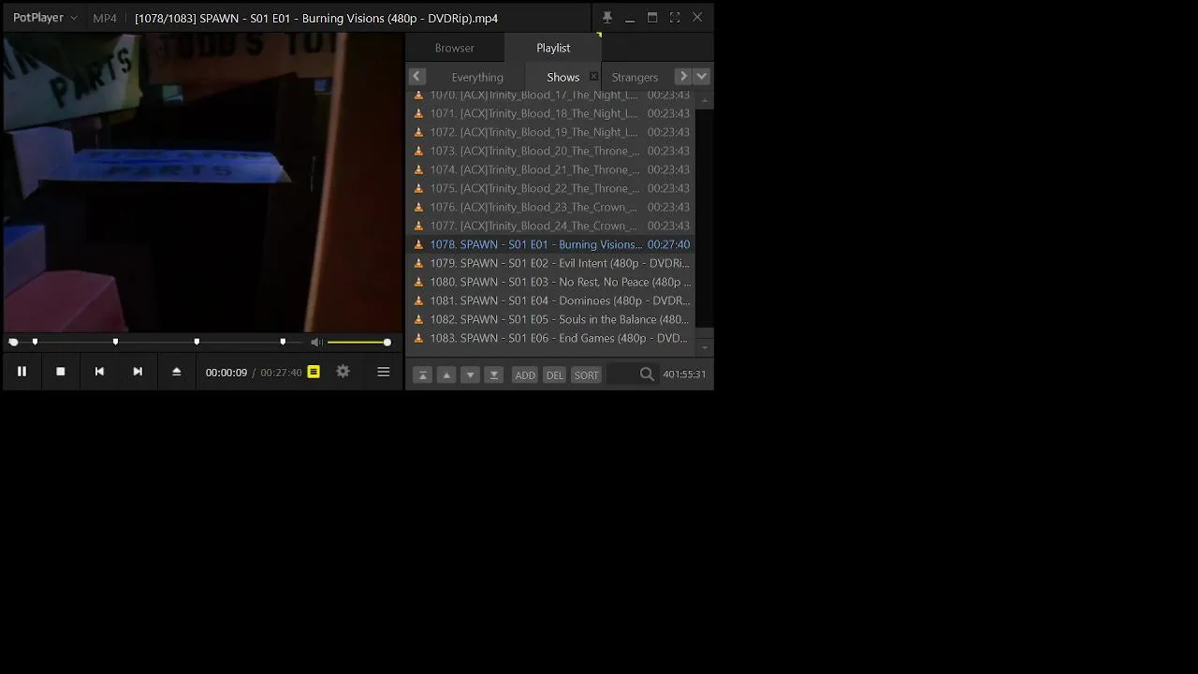
Task: Select item 1072 Trinity_Blood_19
Action: [x=552, y=132]
